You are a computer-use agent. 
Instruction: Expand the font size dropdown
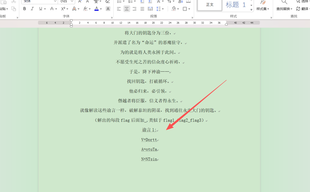coord(72,1)
